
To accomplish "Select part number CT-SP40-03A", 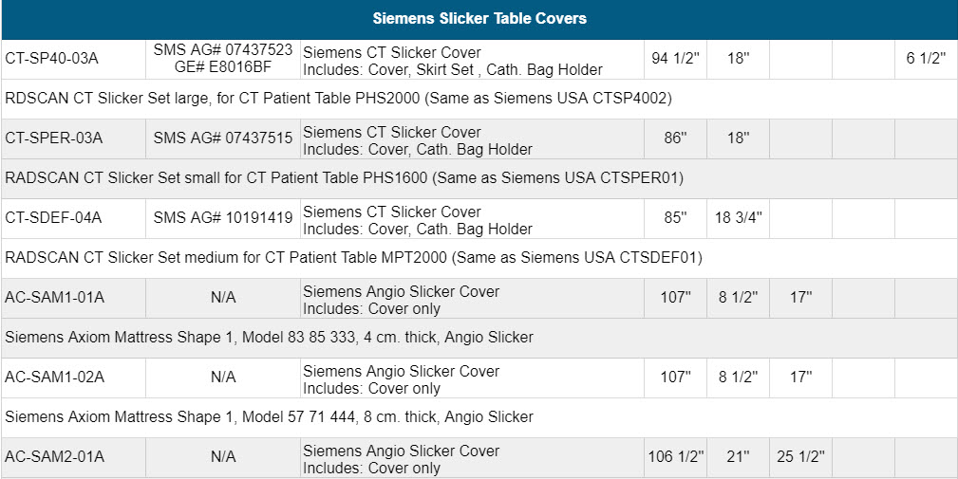I will pos(51,60).
